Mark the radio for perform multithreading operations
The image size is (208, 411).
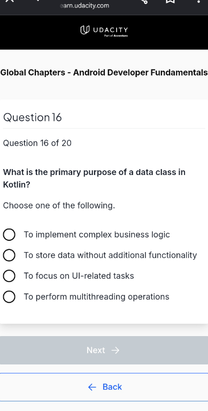(x=9, y=296)
